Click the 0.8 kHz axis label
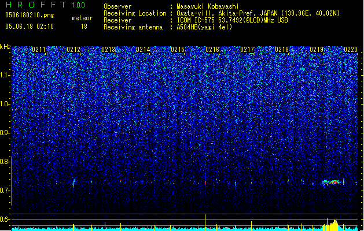This screenshot has width=364, height=231. pyautogui.click(x=5, y=162)
